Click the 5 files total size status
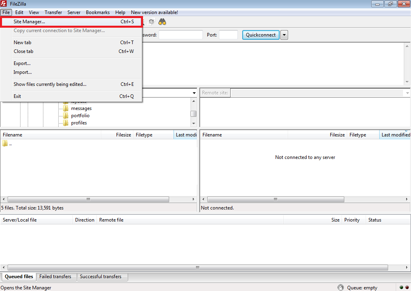 32,208
